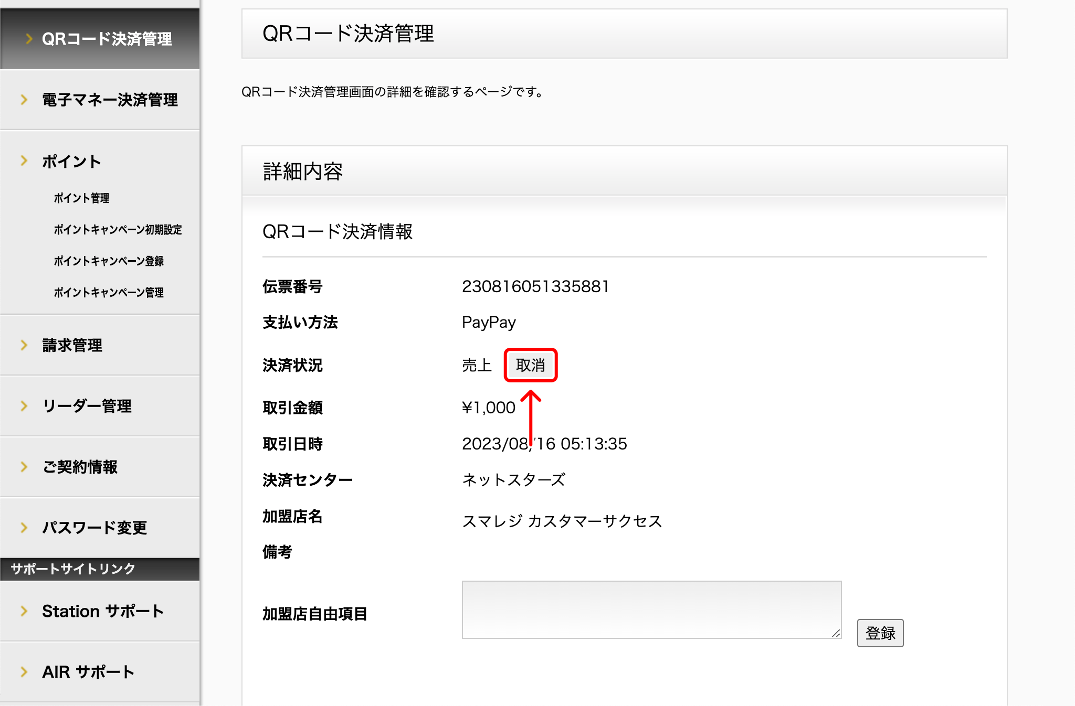Click chevron icon beside 電子マネー決済管理
This screenshot has width=1075, height=706.
tap(24, 99)
